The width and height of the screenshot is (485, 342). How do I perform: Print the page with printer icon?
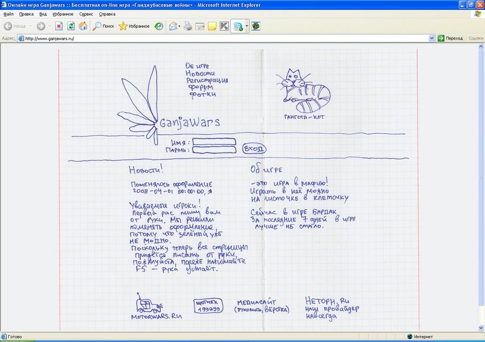(x=188, y=26)
